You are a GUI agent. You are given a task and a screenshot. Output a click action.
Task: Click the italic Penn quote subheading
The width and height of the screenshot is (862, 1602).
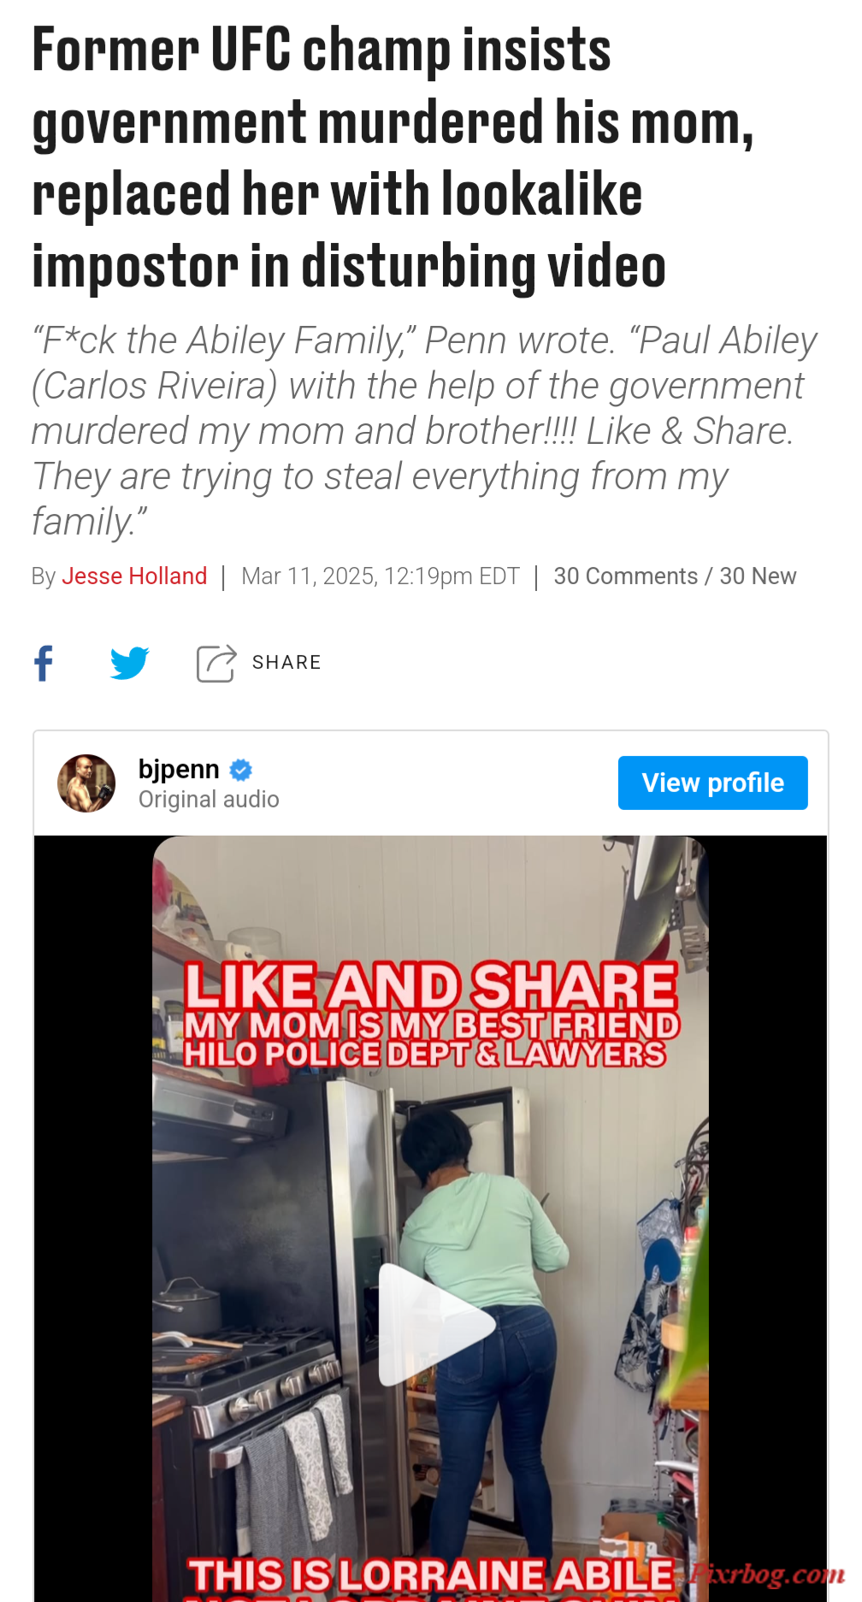point(424,431)
